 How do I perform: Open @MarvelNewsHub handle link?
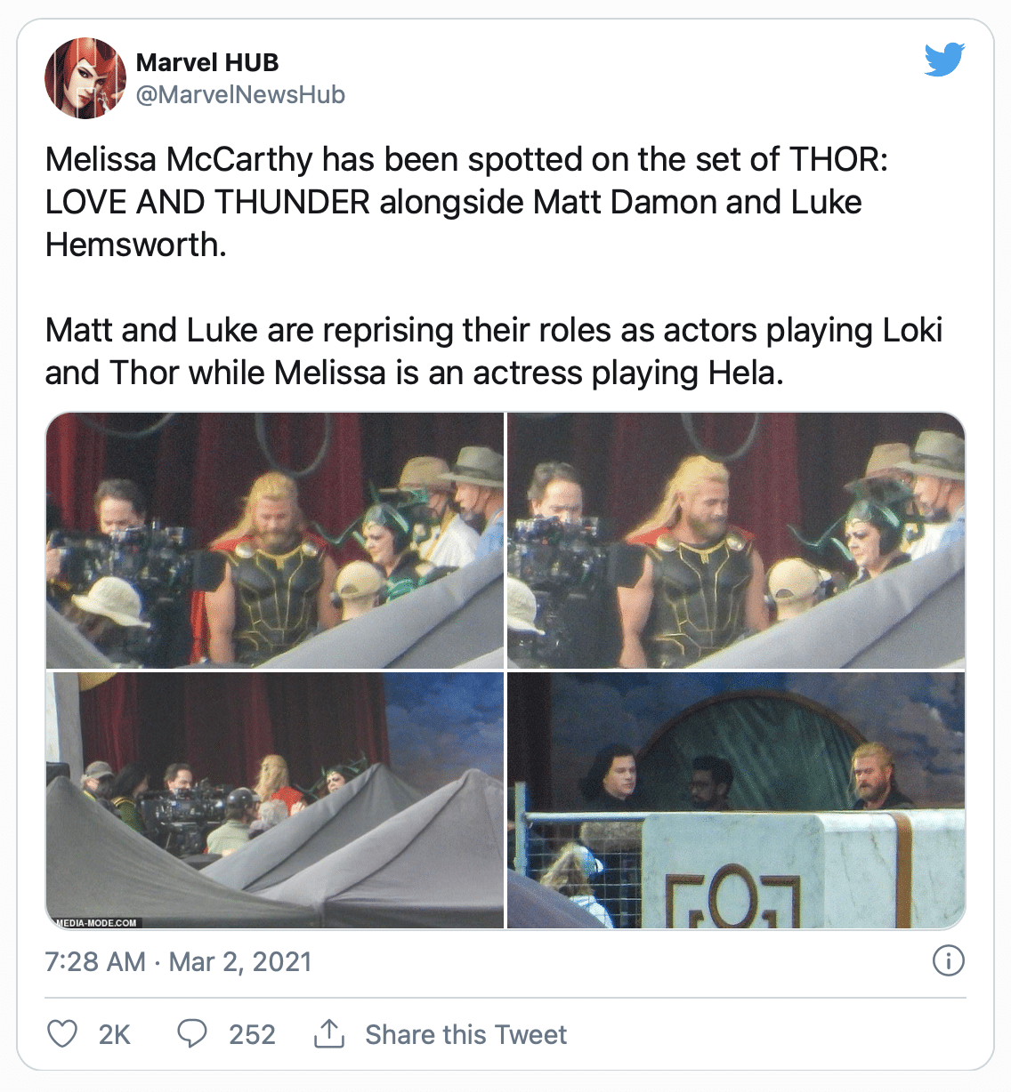click(240, 94)
